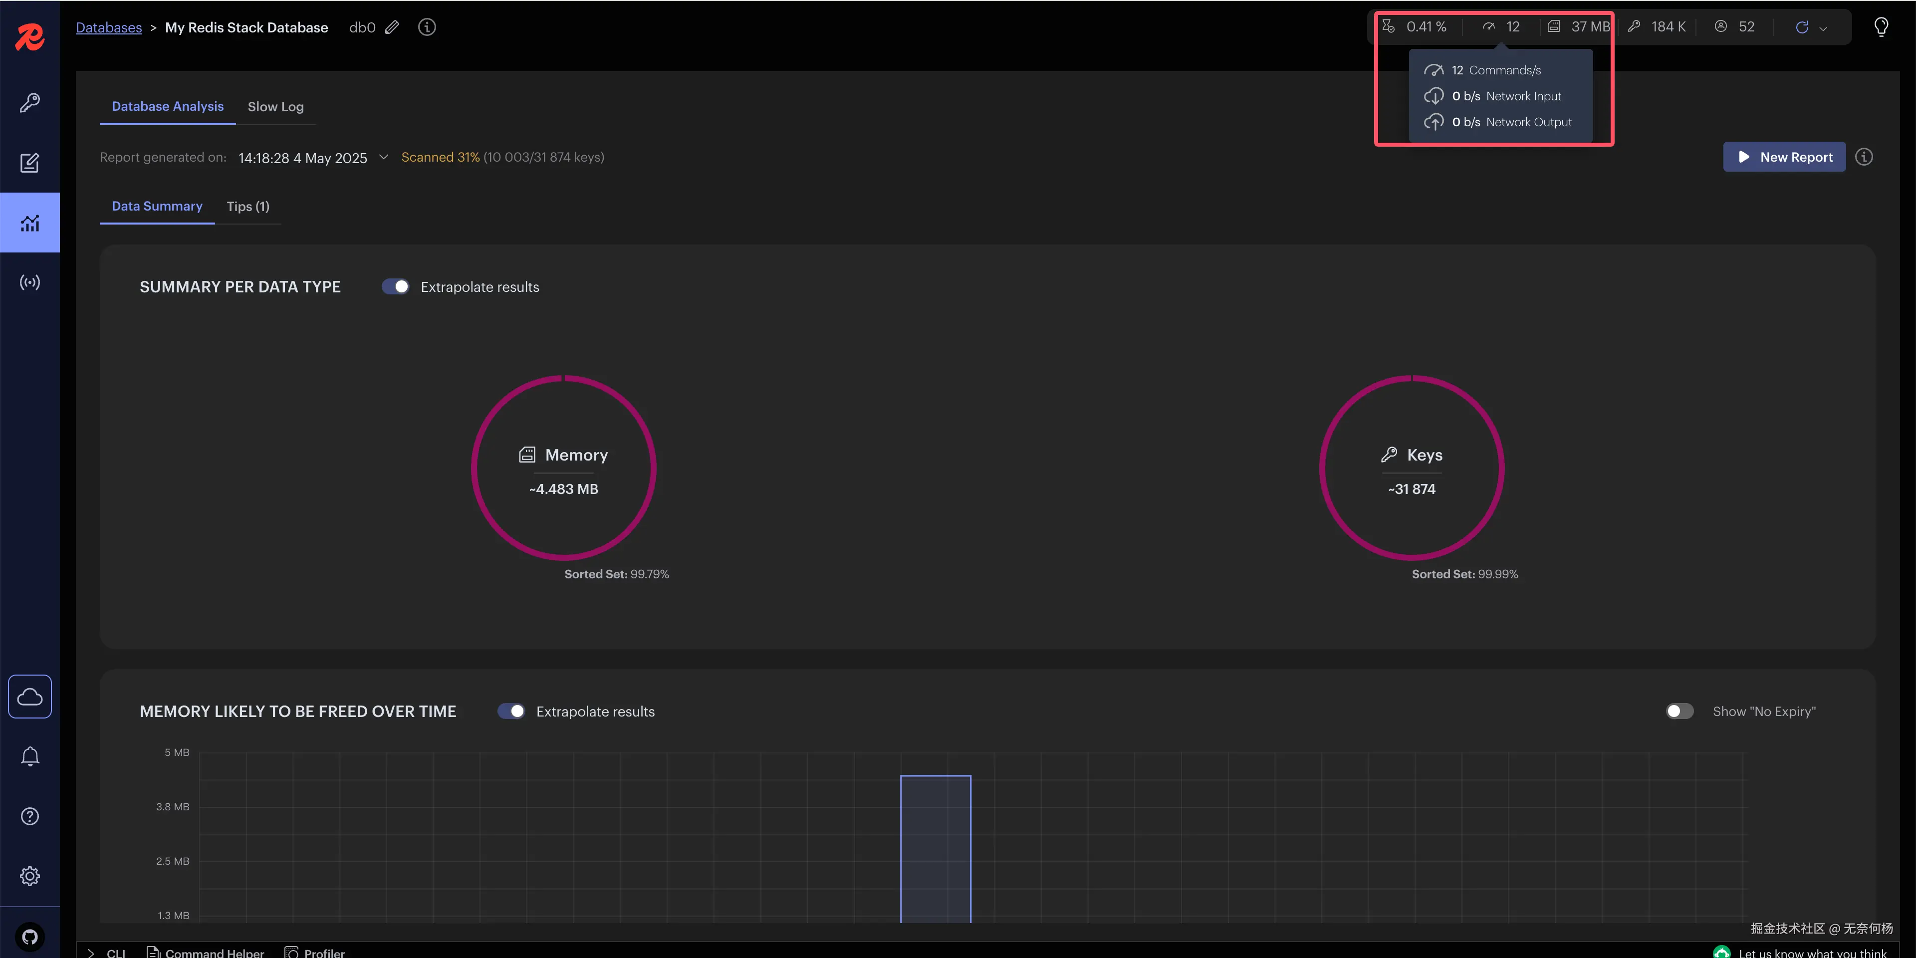Click the pencil edit database alias icon
The image size is (1916, 958).
click(x=392, y=27)
